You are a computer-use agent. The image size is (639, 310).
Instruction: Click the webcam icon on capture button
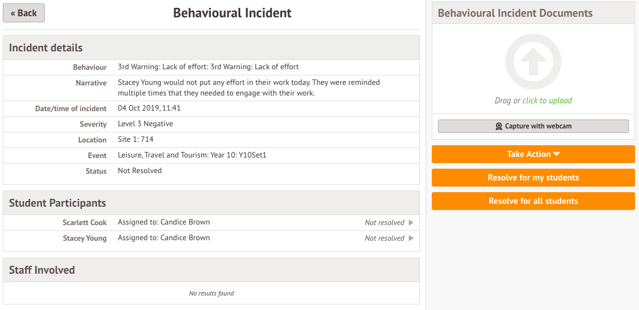point(499,126)
